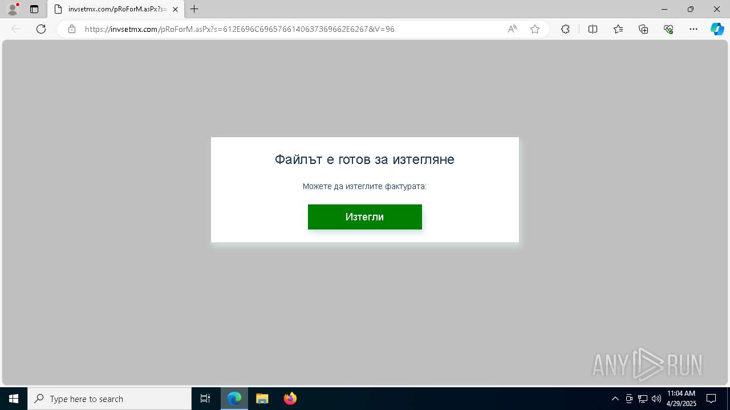Open Task View on taskbar

coord(205,399)
